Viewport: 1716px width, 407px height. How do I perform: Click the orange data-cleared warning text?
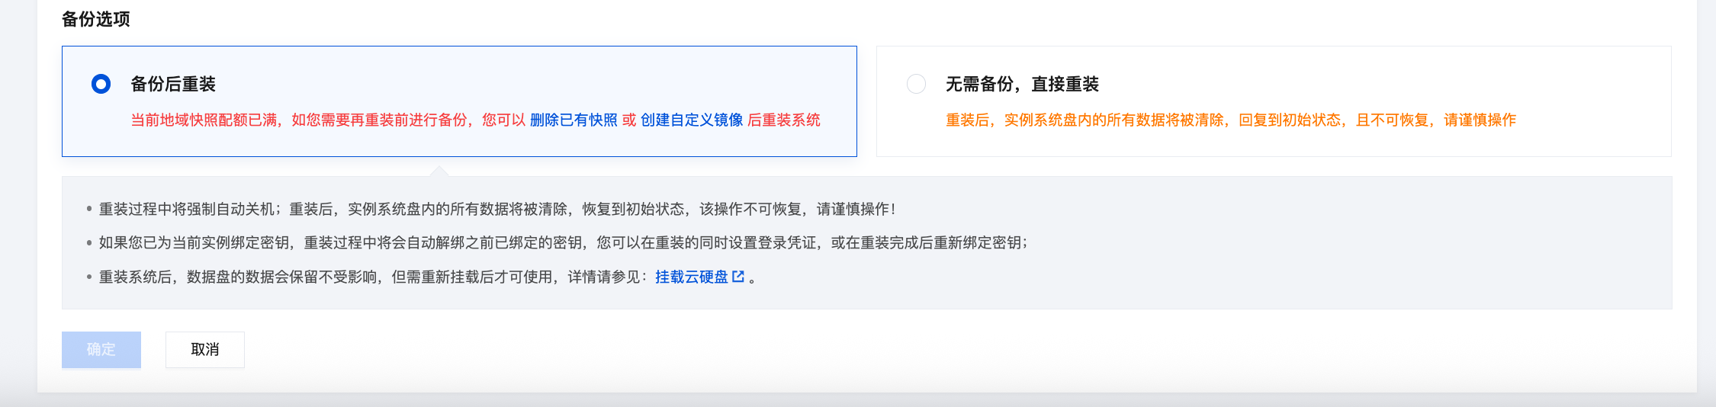1230,120
